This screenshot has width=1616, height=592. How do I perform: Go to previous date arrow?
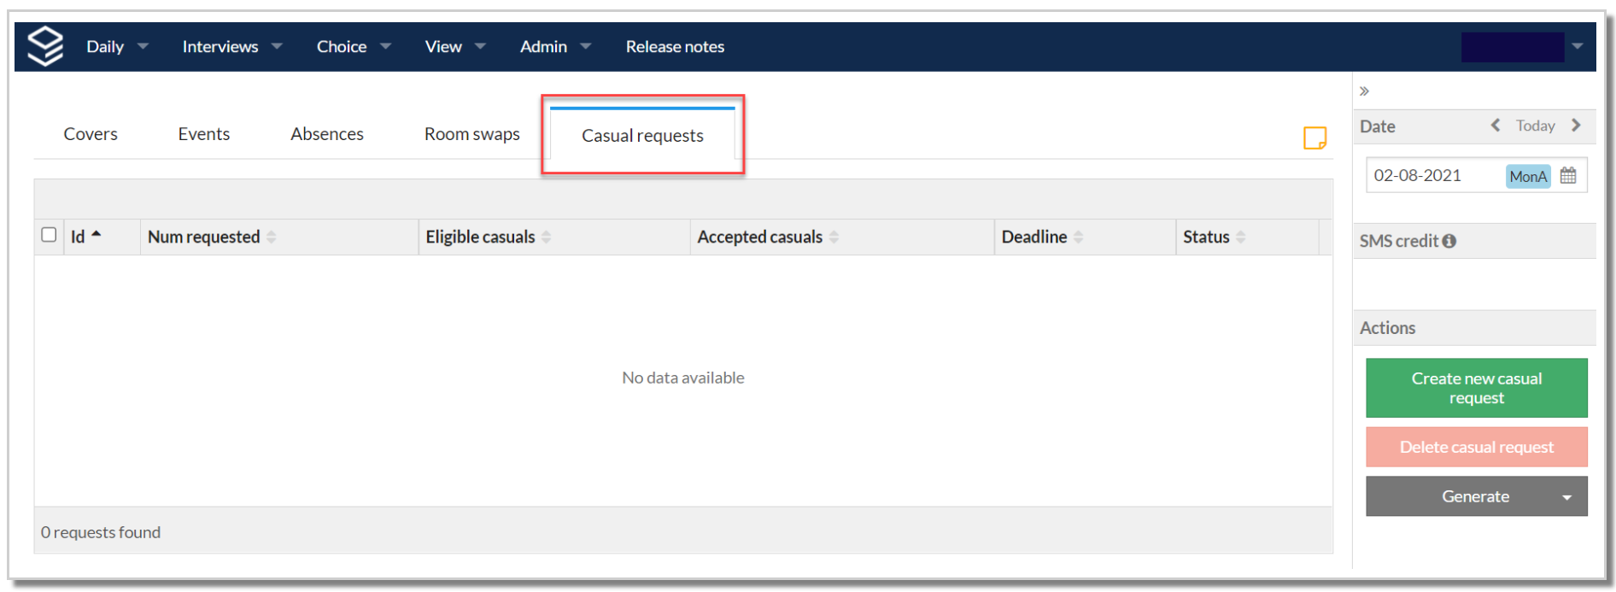[x=1496, y=126]
